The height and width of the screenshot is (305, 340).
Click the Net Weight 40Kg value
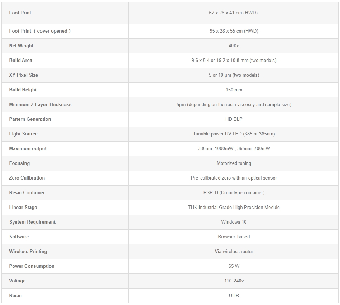click(234, 46)
